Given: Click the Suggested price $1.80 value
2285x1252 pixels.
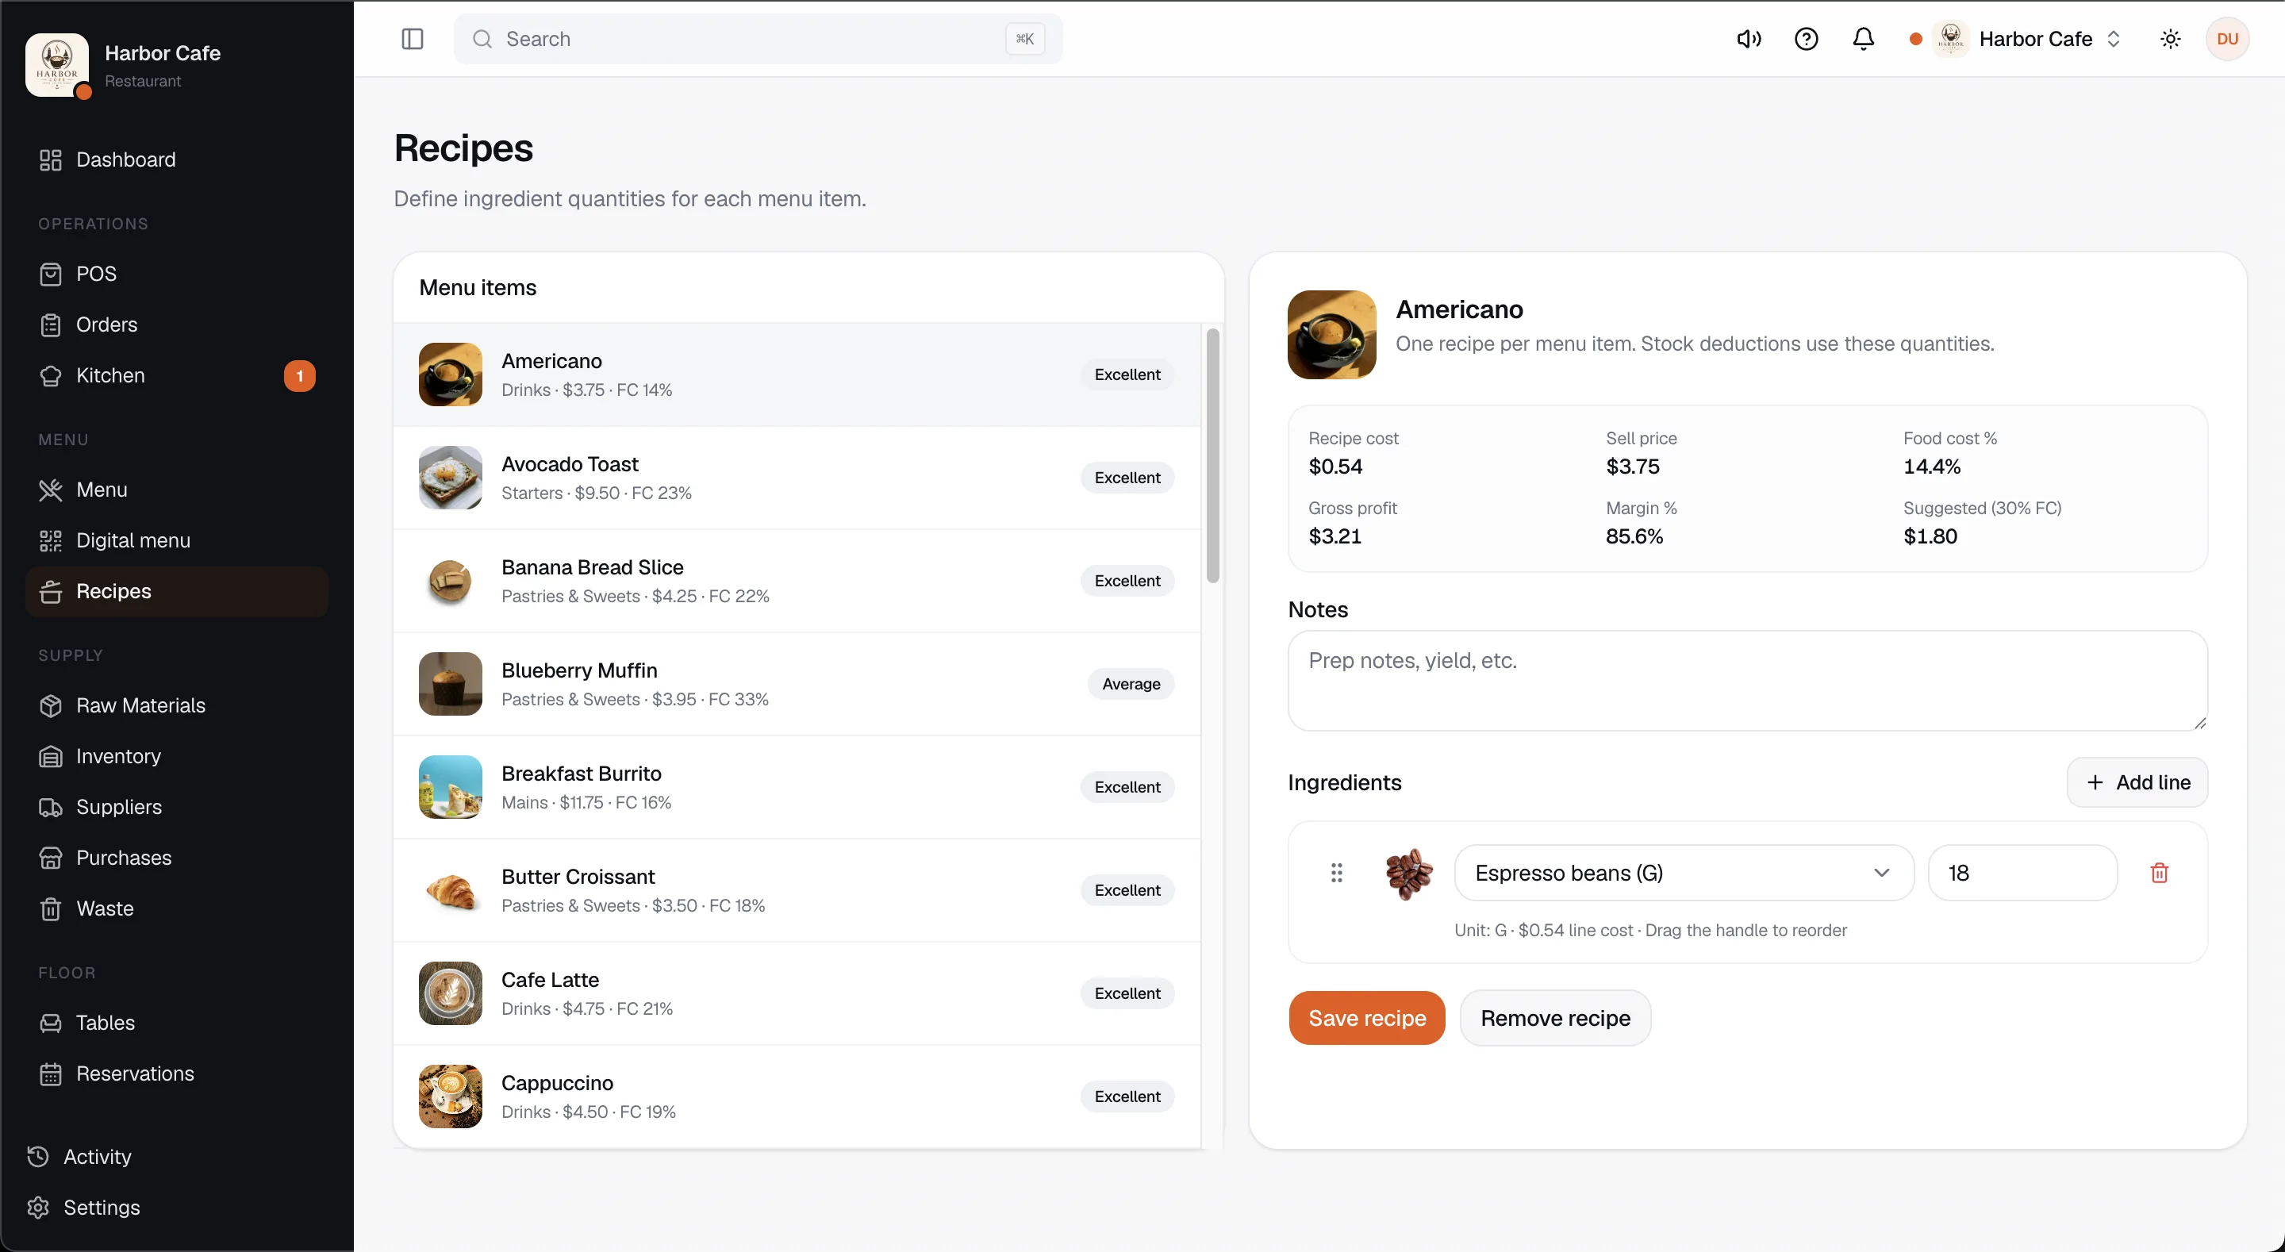Looking at the screenshot, I should (1930, 537).
